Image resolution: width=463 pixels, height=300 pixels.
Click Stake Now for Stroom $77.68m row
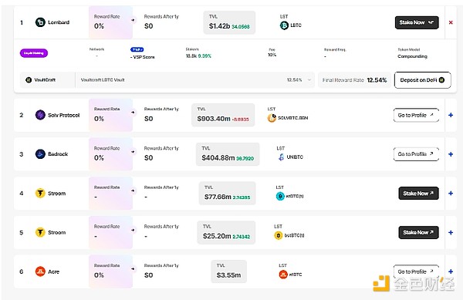click(418, 194)
